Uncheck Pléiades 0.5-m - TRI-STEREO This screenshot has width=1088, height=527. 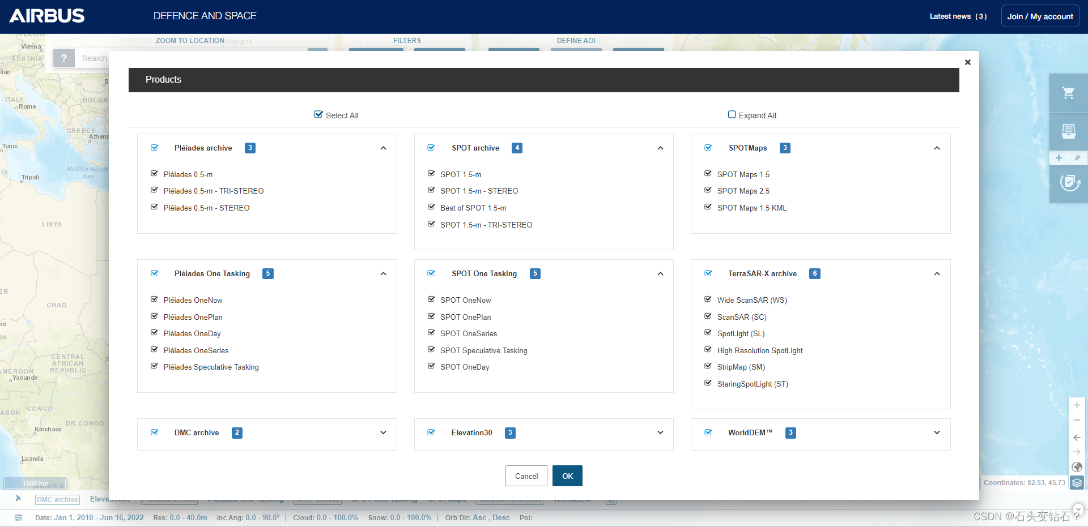coord(154,190)
